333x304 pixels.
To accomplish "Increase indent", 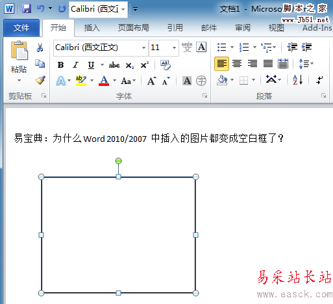I will pyautogui.click(x=306, y=47).
